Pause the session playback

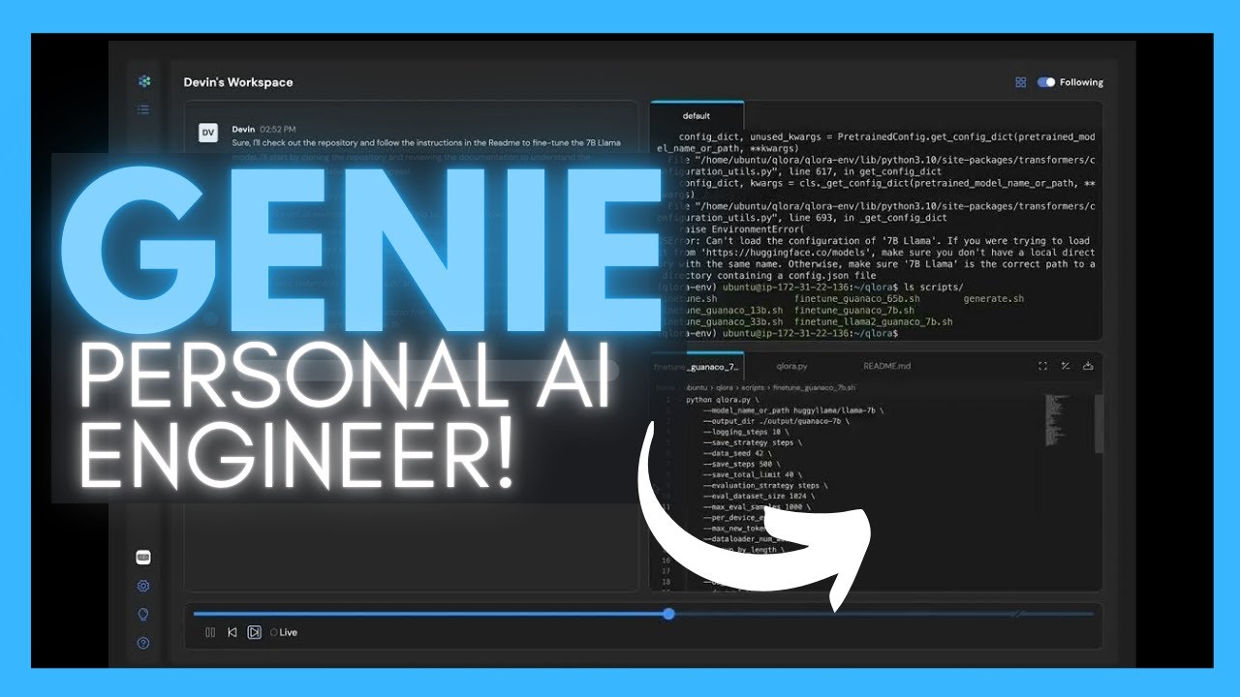tap(210, 632)
